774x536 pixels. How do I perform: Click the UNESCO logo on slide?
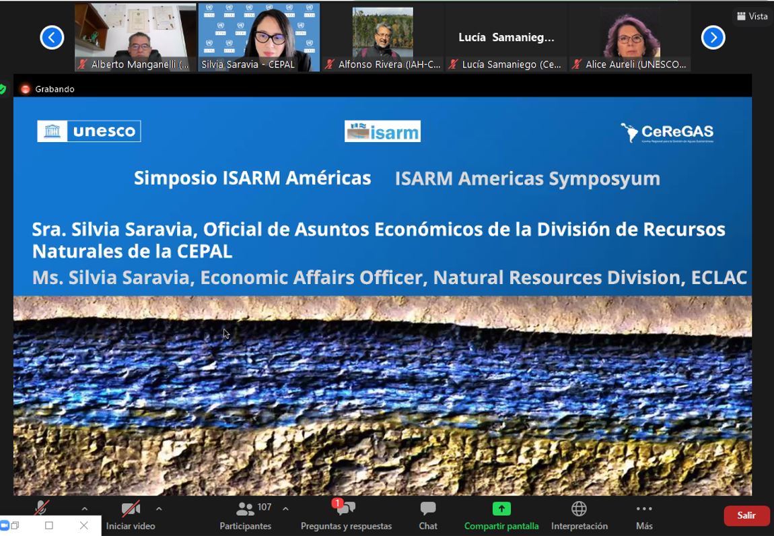tap(89, 131)
